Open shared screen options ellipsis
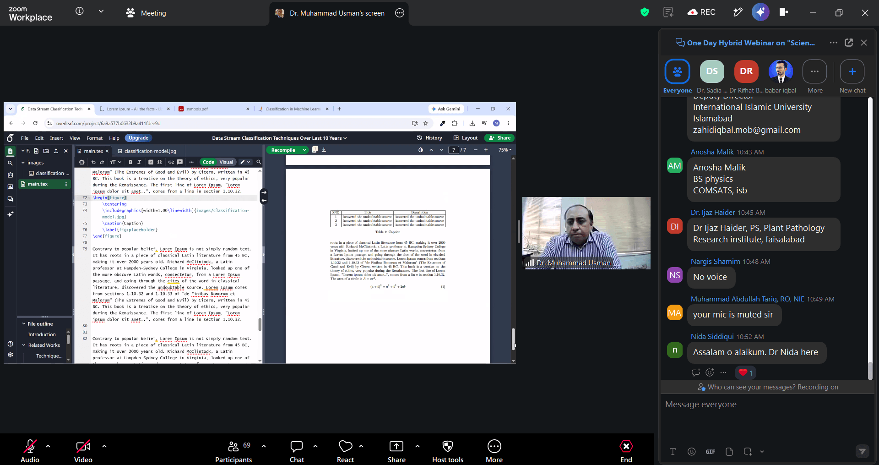The image size is (879, 465). click(x=400, y=13)
